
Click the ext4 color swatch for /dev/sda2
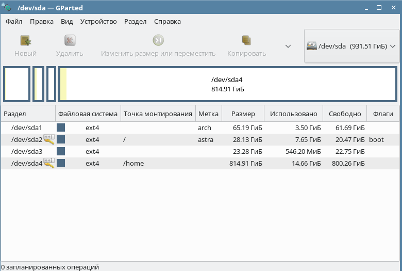61,139
